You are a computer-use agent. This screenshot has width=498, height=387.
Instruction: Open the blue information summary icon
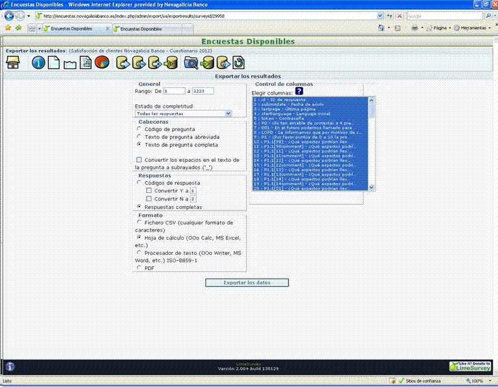(x=39, y=63)
